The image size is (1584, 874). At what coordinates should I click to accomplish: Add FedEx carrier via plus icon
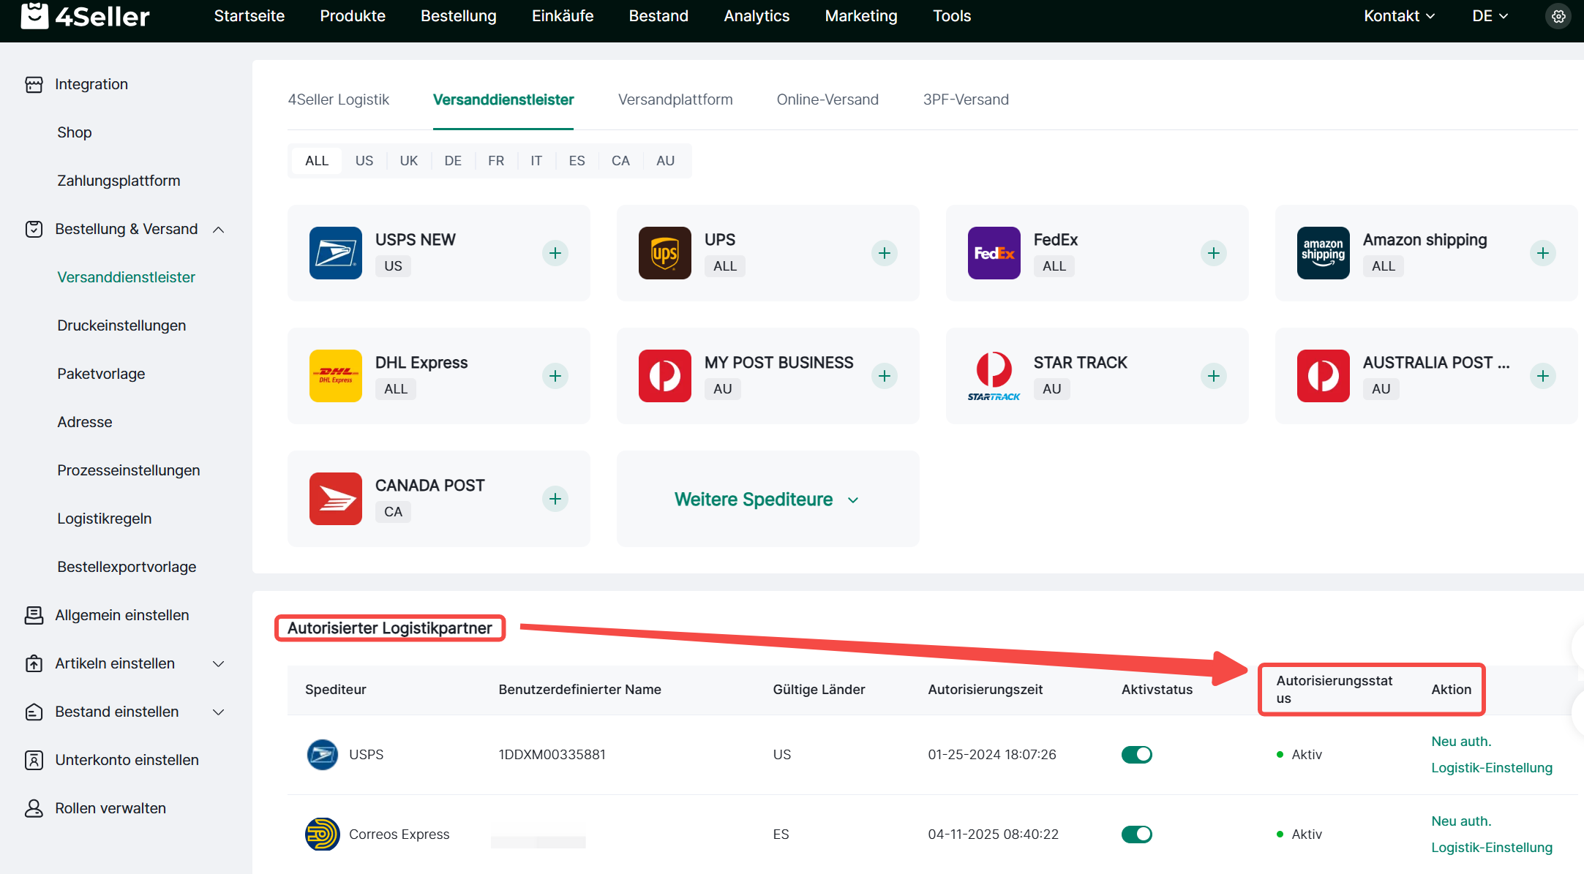click(1213, 253)
